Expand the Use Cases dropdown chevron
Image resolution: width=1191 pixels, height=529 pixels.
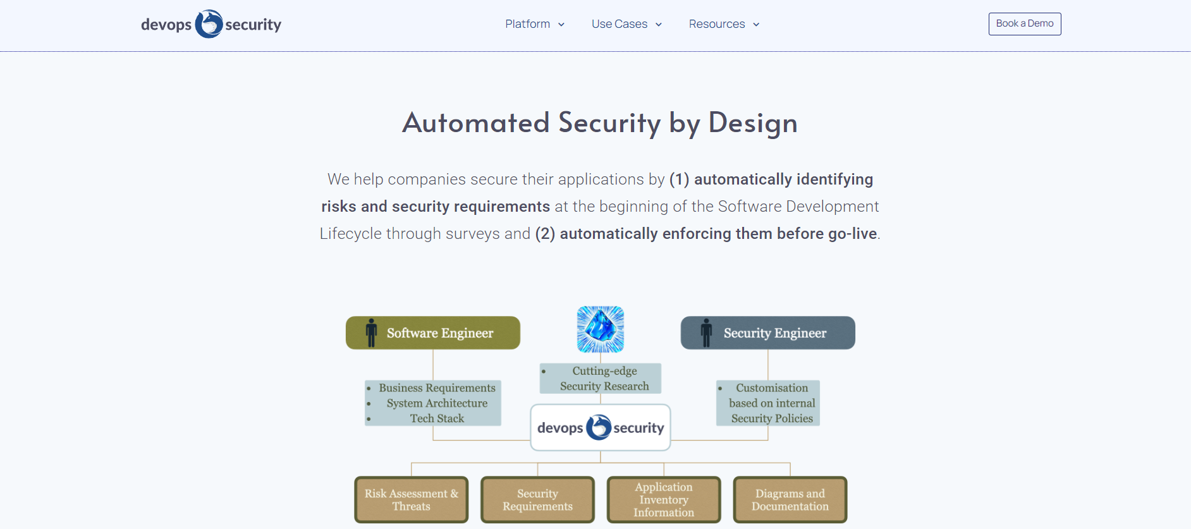[x=659, y=25]
